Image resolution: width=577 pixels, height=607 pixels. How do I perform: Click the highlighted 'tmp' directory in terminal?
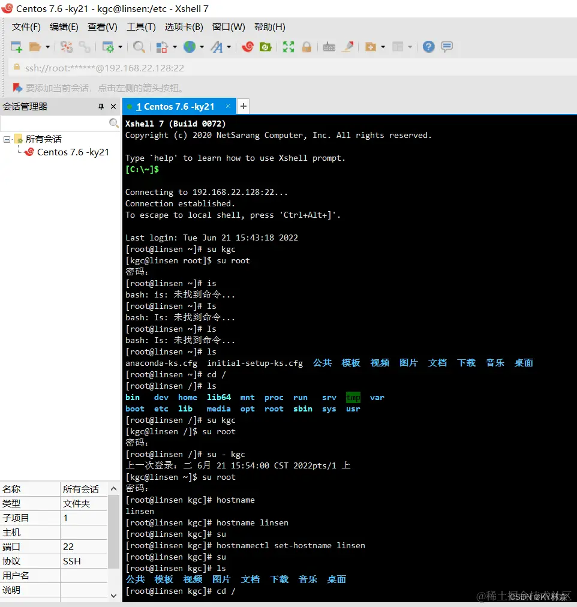[x=353, y=398]
